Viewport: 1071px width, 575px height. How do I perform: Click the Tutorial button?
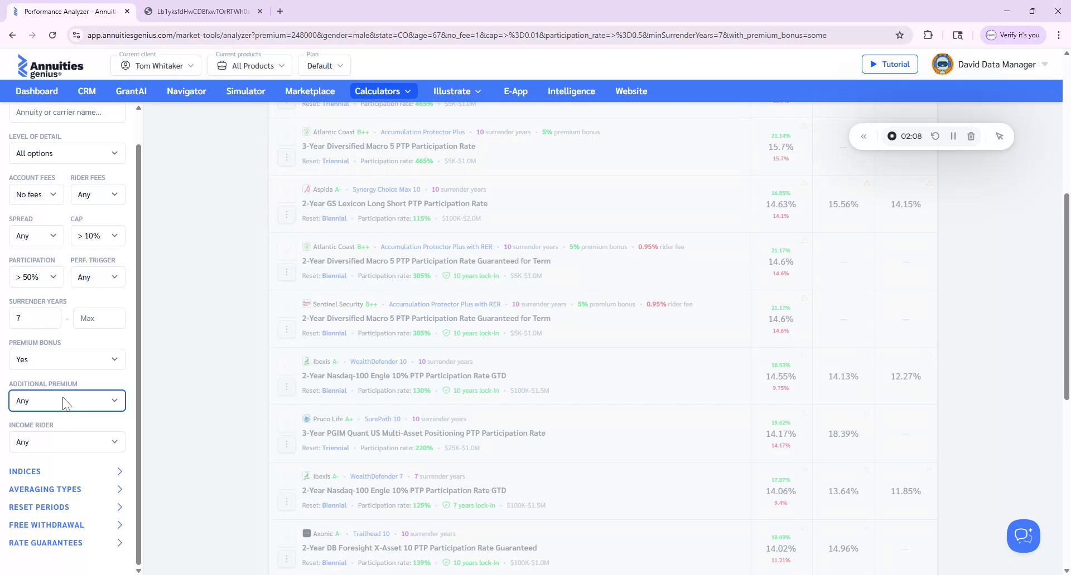890,64
